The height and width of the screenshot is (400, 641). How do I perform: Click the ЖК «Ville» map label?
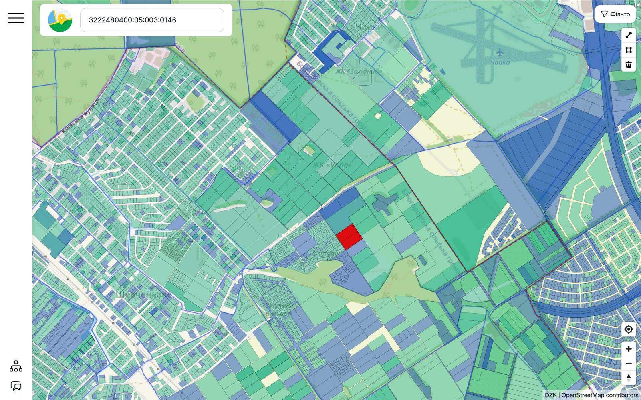pyautogui.click(x=333, y=165)
